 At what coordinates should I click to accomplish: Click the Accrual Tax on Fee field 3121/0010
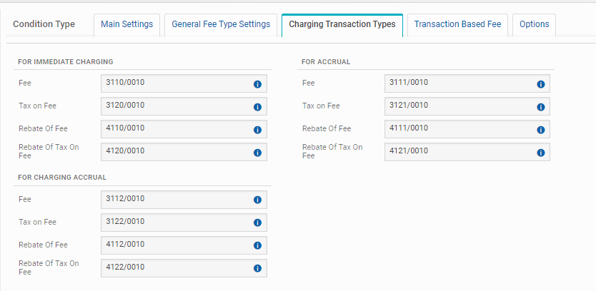point(459,106)
